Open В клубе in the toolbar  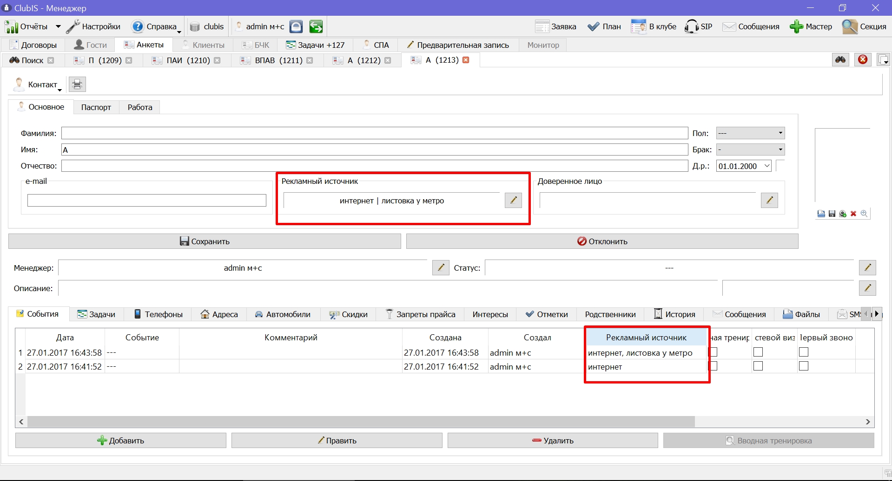click(x=654, y=26)
